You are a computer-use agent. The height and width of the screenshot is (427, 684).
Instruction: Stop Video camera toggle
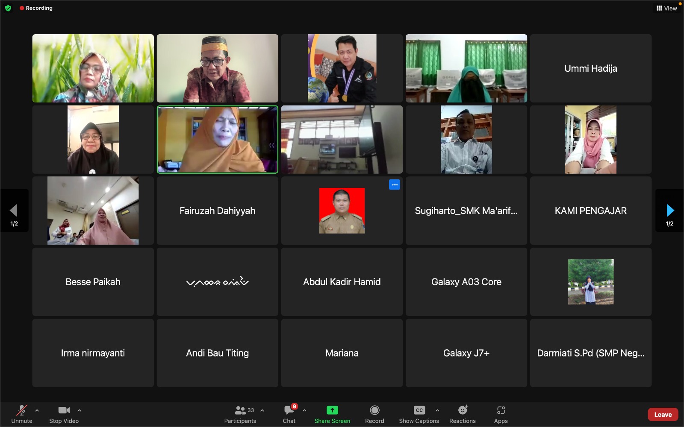(x=64, y=410)
